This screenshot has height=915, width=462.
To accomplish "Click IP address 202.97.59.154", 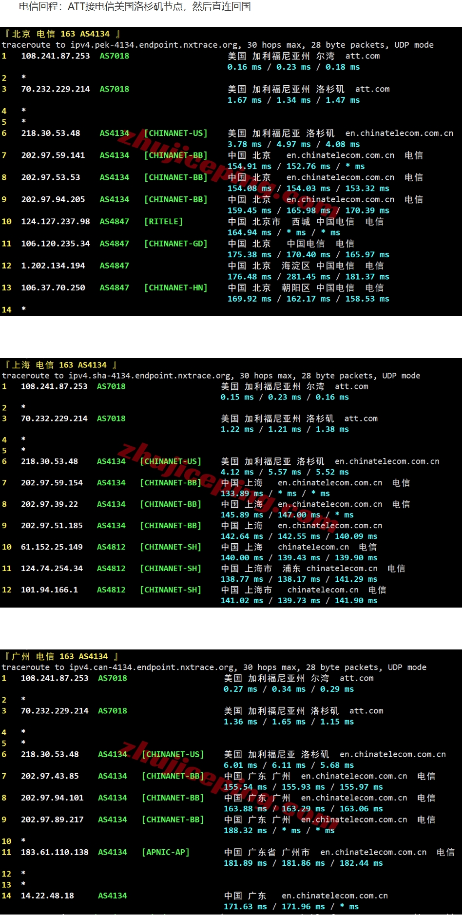I will point(52,483).
